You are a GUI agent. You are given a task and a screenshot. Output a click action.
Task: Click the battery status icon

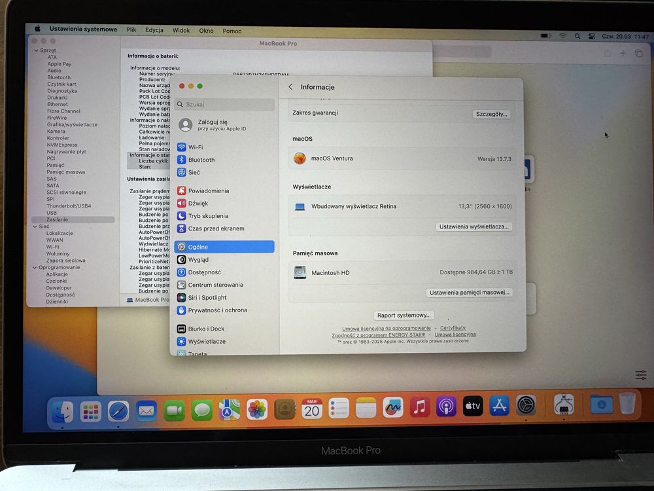point(545,36)
